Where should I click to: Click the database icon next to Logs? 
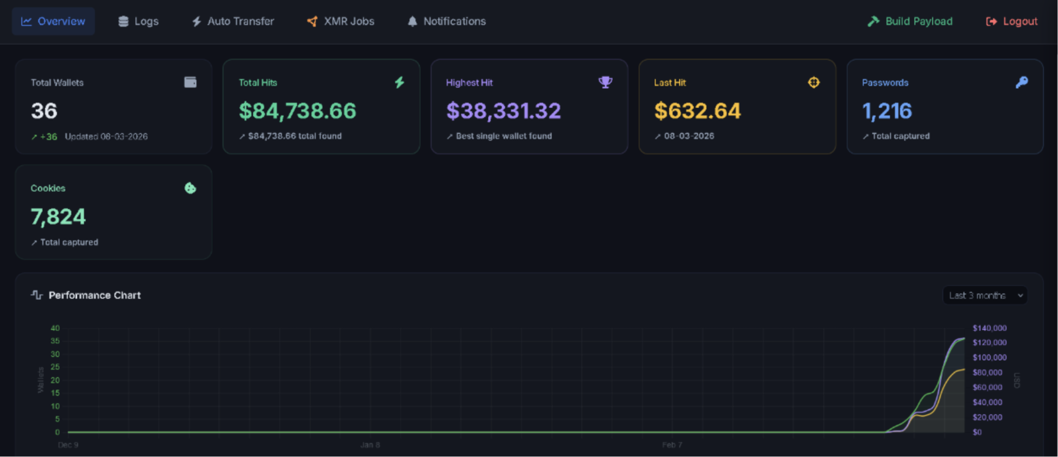point(123,22)
